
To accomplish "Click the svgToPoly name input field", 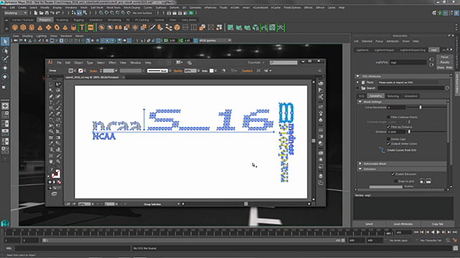I will 408,62.
